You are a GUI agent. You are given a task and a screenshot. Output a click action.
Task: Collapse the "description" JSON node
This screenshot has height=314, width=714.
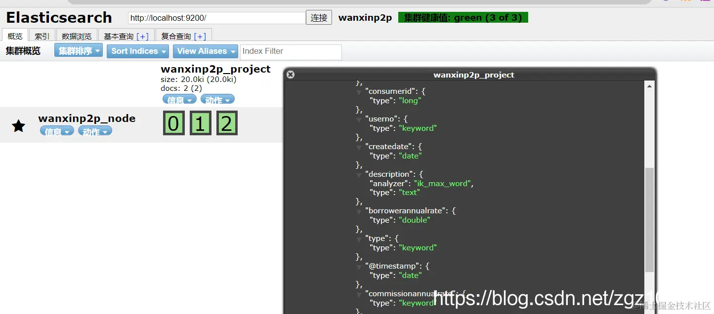point(359,175)
